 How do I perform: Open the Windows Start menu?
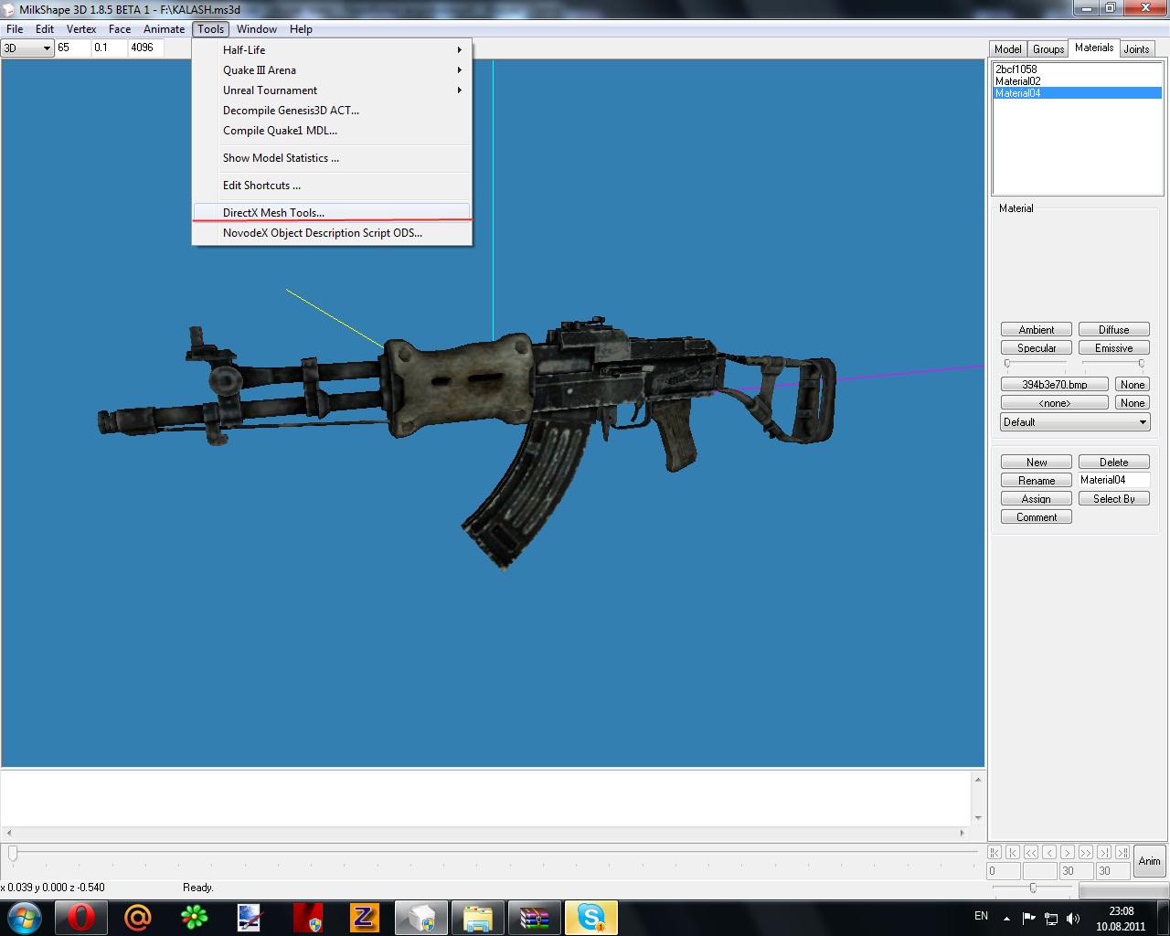click(x=24, y=918)
